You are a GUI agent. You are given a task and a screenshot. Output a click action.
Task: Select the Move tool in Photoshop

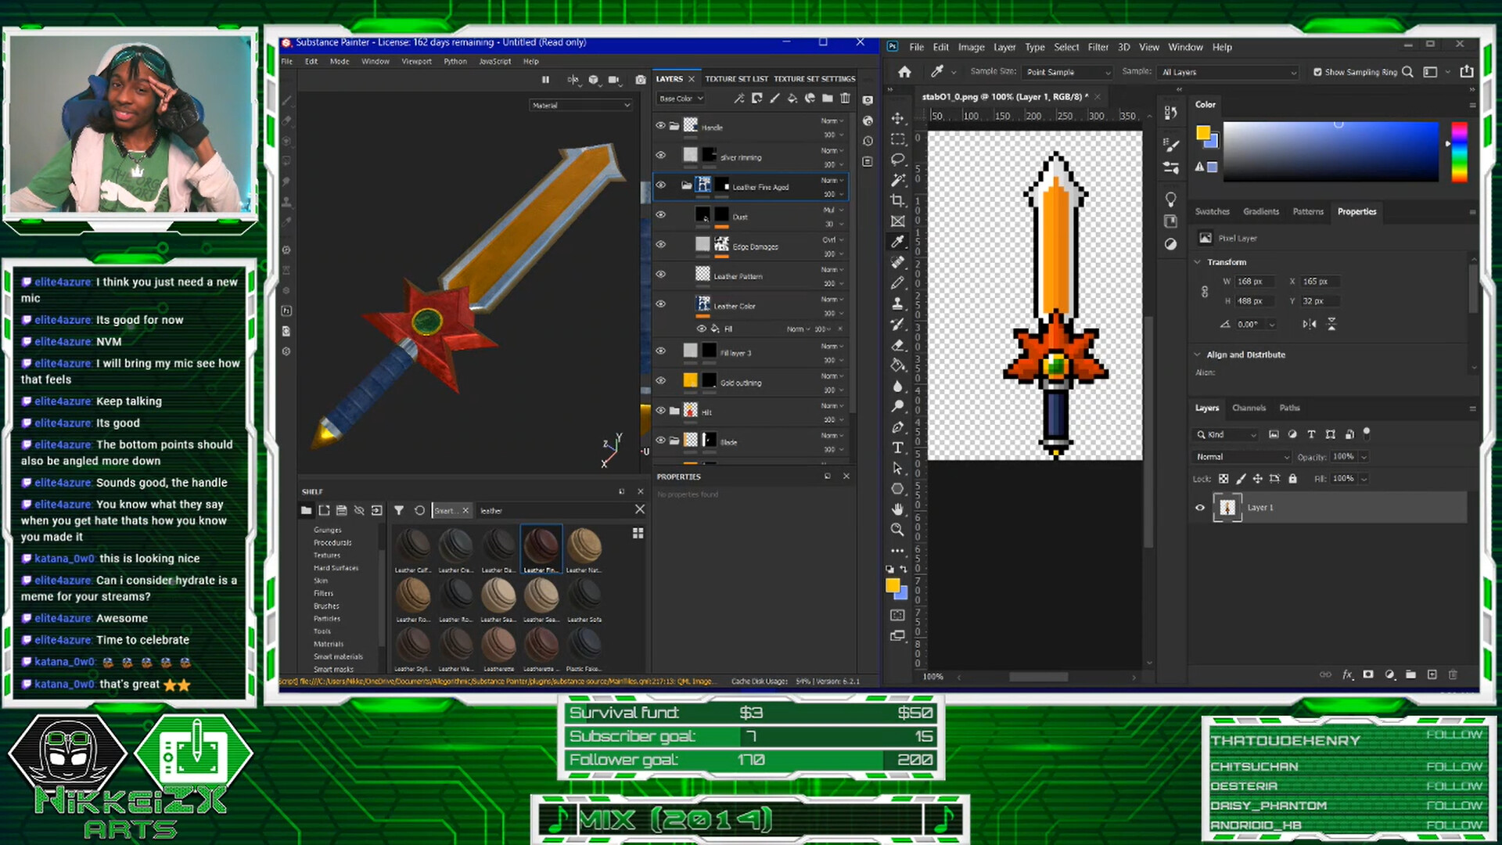pyautogui.click(x=897, y=119)
